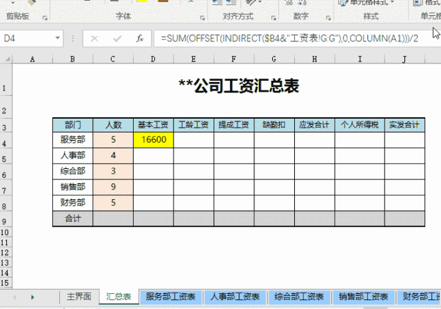This screenshot has height=309, width=441.
Task: Select the 人数 value 5 for 财务部
Action: (113, 203)
